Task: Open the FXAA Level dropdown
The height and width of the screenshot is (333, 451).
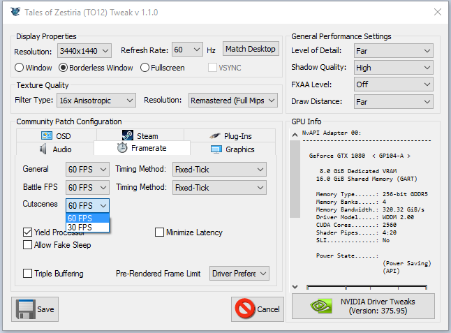Action: (394, 84)
